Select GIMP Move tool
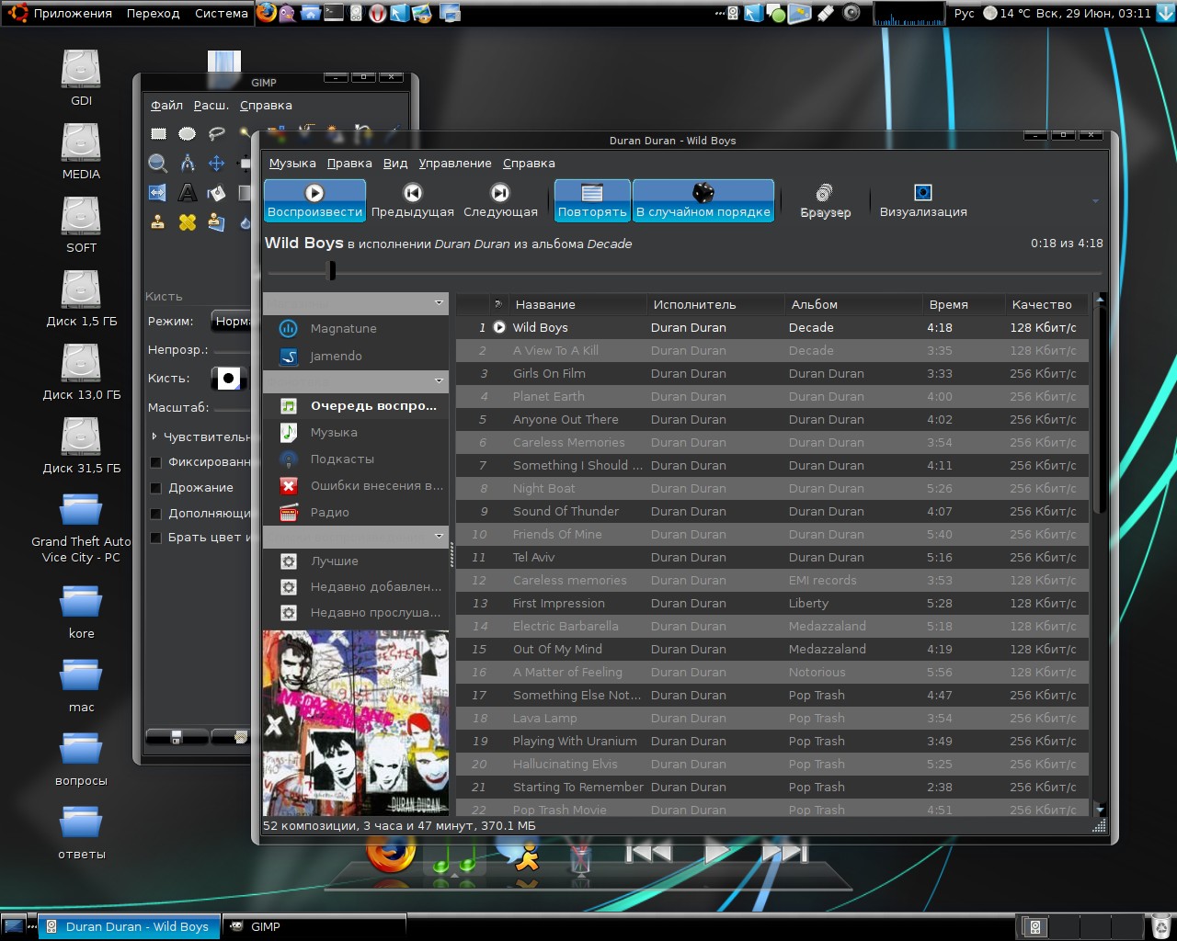 (x=216, y=164)
